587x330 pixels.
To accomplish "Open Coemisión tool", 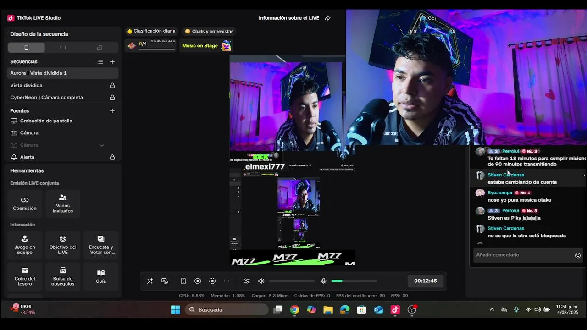I will (25, 203).
